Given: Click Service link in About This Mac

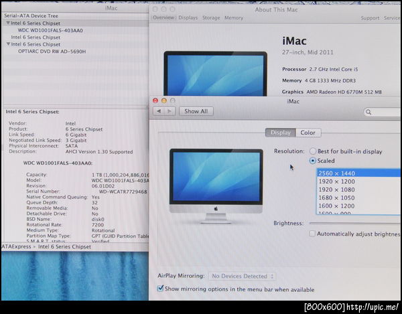Looking at the screenshot, I should (x=392, y=18).
